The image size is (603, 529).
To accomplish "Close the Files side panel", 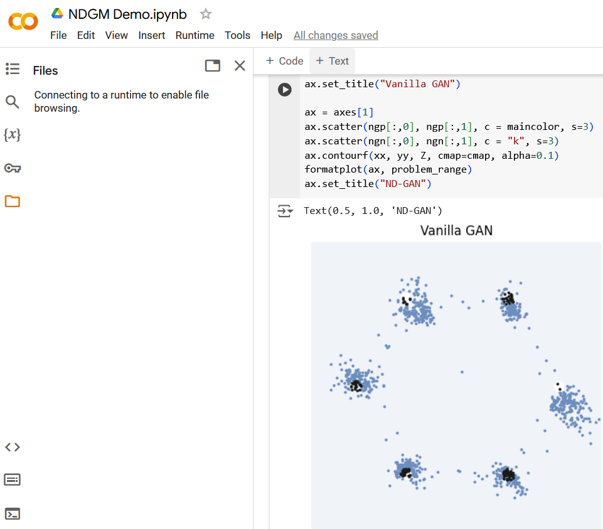I will click(x=240, y=66).
